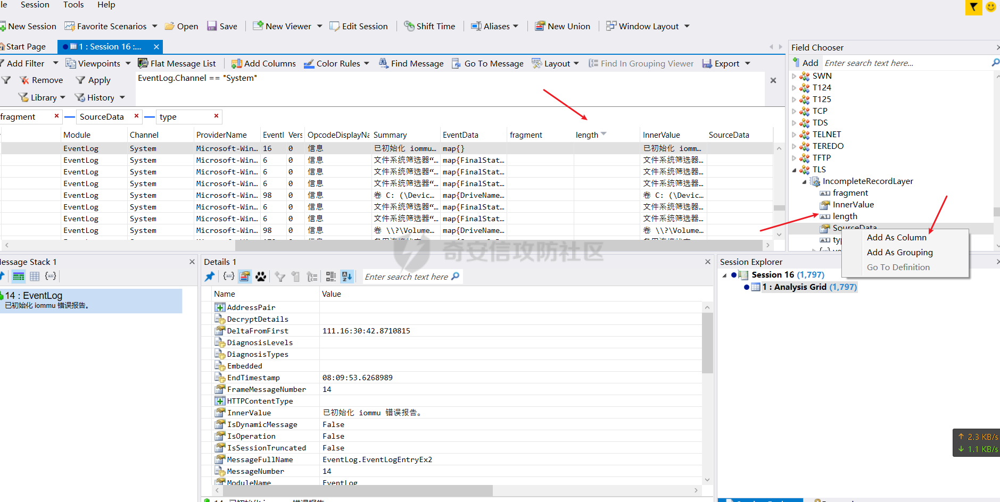
Task: Collapse Session 16 node in Session Explorer
Action: coord(724,275)
